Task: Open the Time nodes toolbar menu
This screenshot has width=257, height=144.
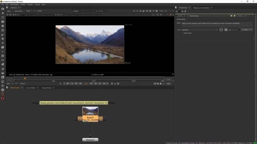Action: (x=3, y=17)
